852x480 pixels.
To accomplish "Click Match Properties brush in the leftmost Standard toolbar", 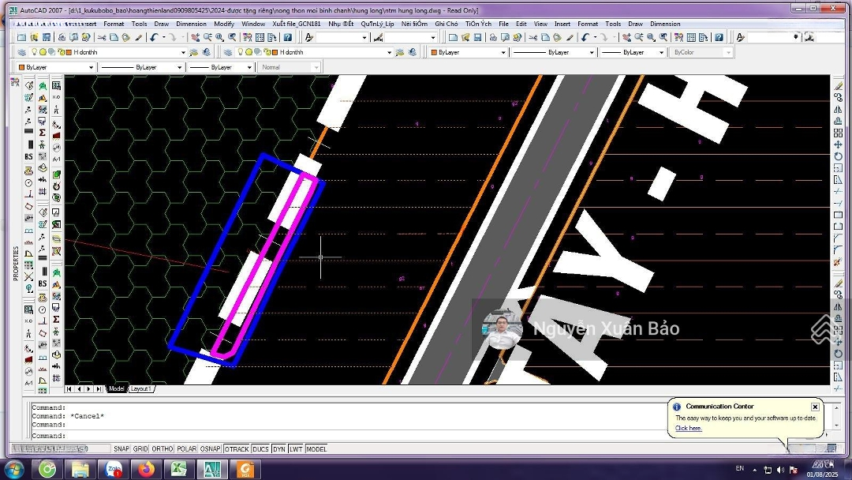I will pos(139,37).
